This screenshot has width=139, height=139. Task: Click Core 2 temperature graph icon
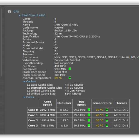coord(107,120)
